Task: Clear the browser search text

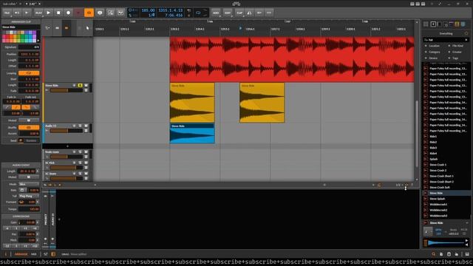Action: pos(466,40)
